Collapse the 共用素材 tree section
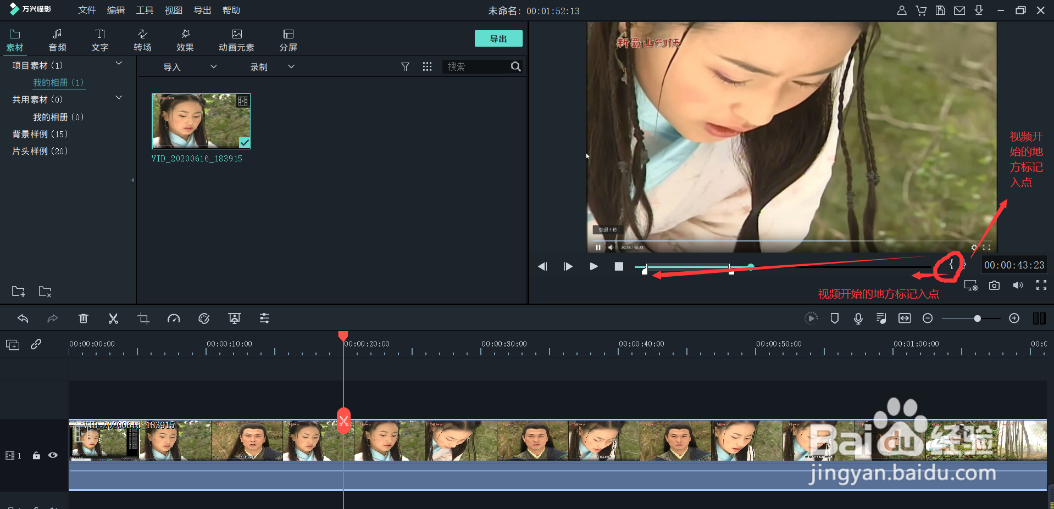1054x509 pixels. click(119, 98)
